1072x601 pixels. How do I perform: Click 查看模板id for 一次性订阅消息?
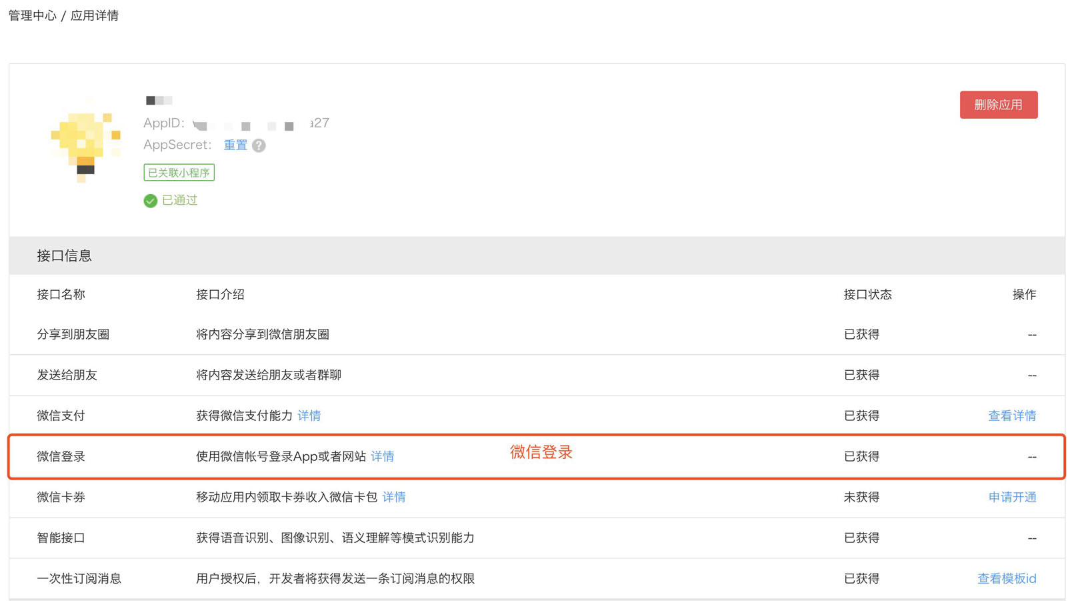click(1006, 578)
